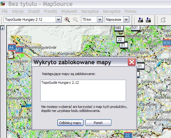Click the Pomiń button
Screen dimensions: 171x138
98,123
